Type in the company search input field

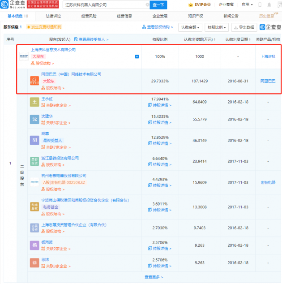point(105,5)
